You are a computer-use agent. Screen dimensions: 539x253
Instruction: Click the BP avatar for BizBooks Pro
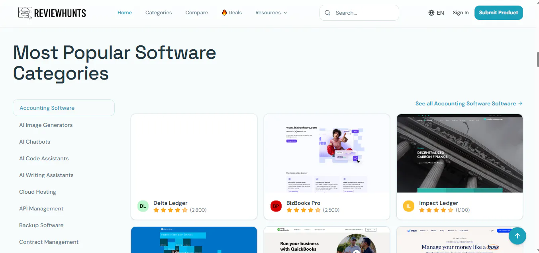276,206
